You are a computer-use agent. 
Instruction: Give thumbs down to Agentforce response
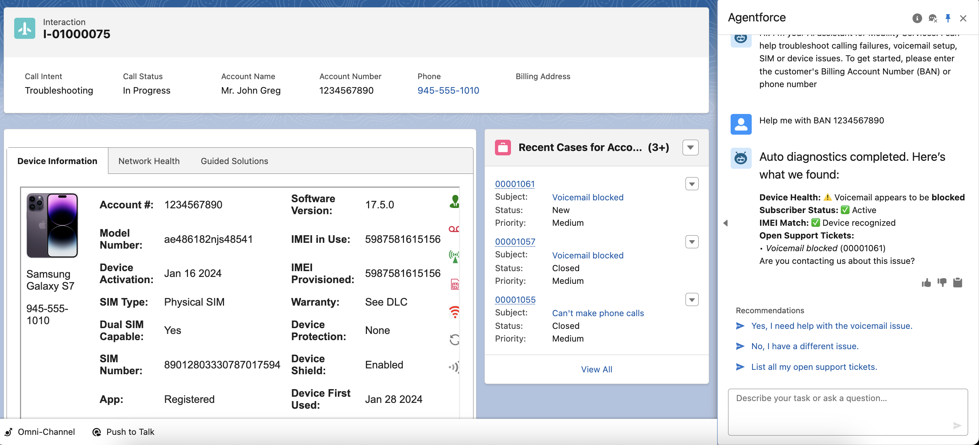pos(942,283)
